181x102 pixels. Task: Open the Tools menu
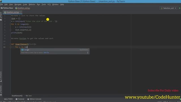(x=44, y=5)
